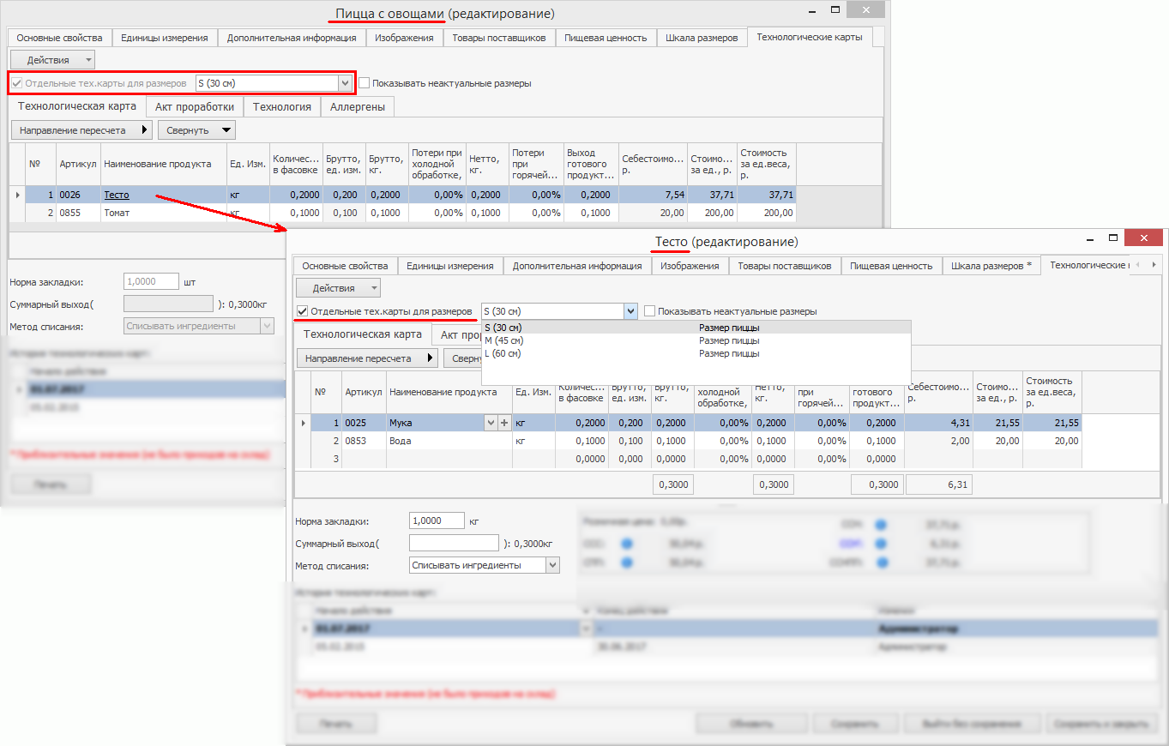The image size is (1169, 746).
Task: Close the Тесто editing window
Action: [1144, 238]
